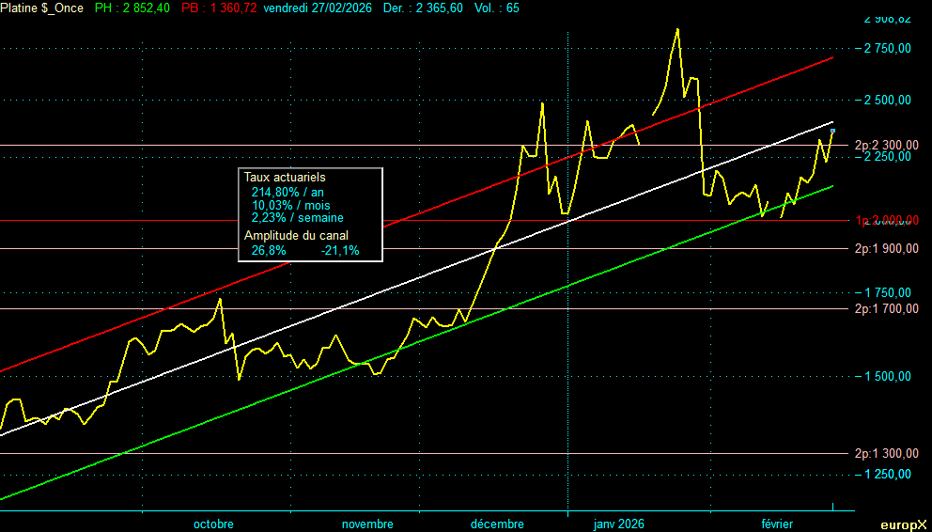Click the 2p:1 900,00 level label
Viewport: 932px width, 532px height.
[x=886, y=249]
